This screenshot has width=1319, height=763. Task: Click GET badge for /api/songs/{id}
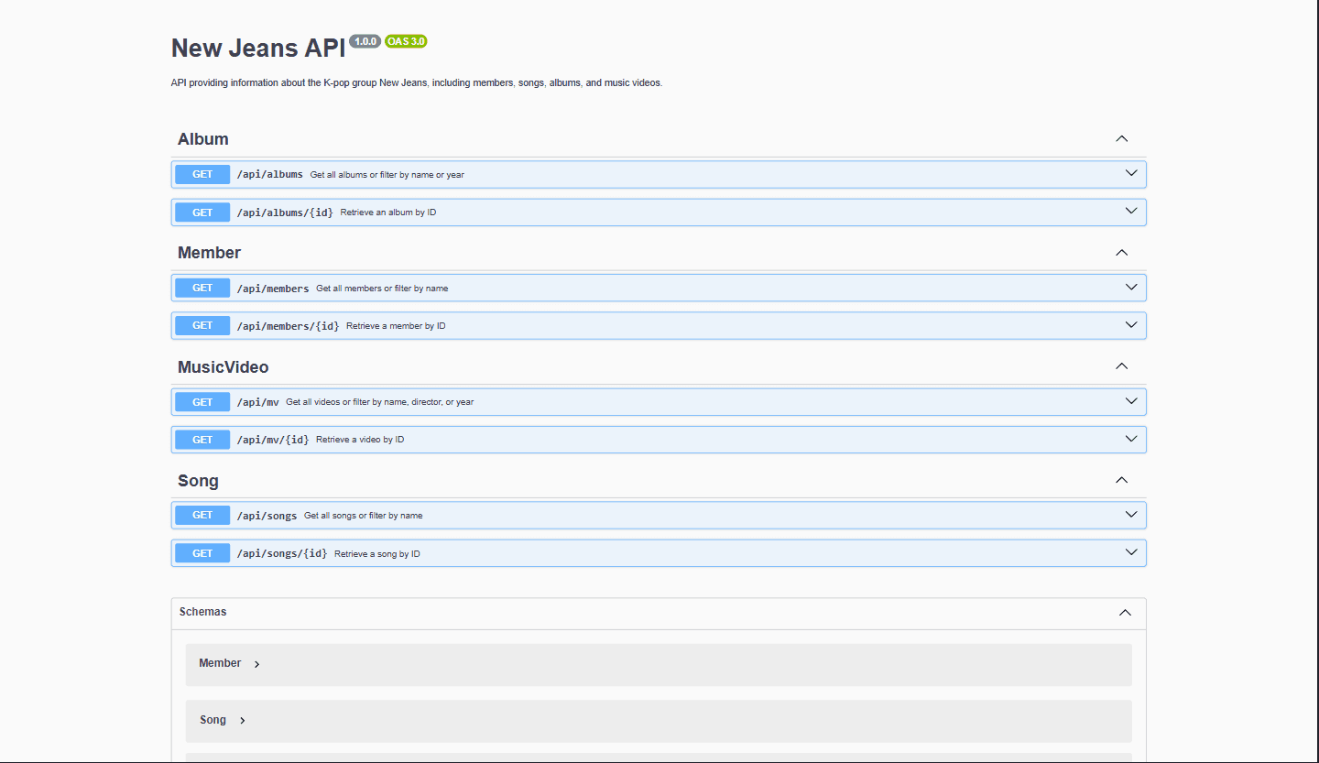click(202, 553)
